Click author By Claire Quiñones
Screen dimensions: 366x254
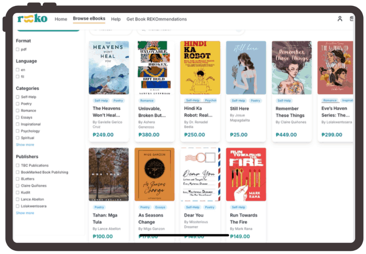pos(291,122)
